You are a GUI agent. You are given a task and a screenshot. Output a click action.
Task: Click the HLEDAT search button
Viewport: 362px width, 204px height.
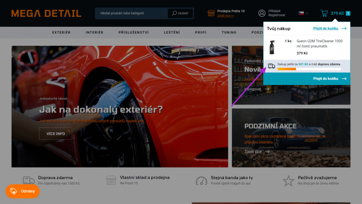[x=180, y=13]
